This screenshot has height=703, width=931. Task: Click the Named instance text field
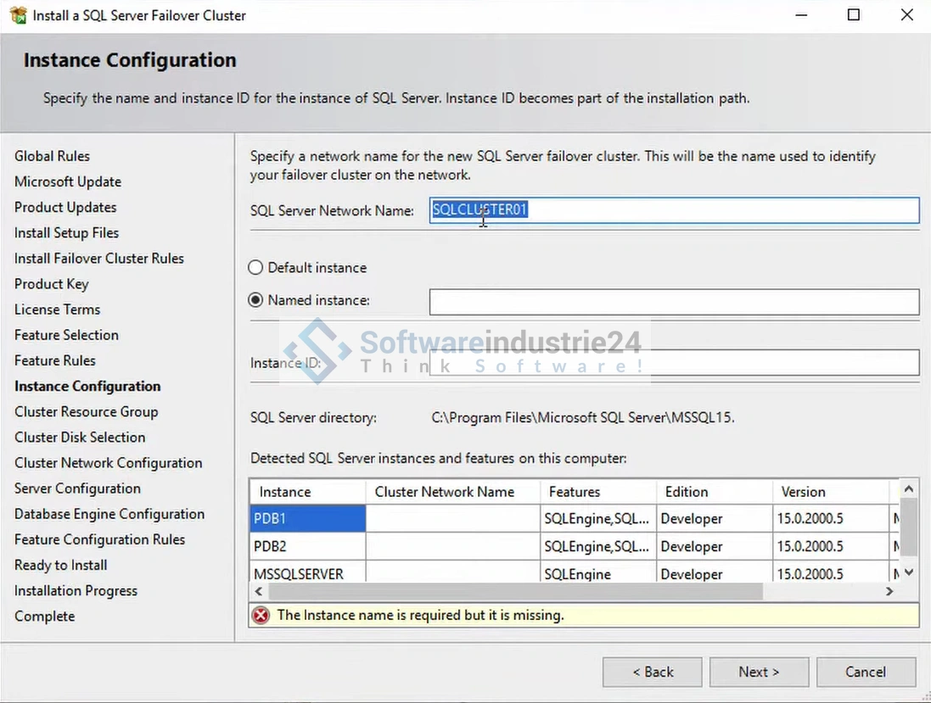(673, 302)
